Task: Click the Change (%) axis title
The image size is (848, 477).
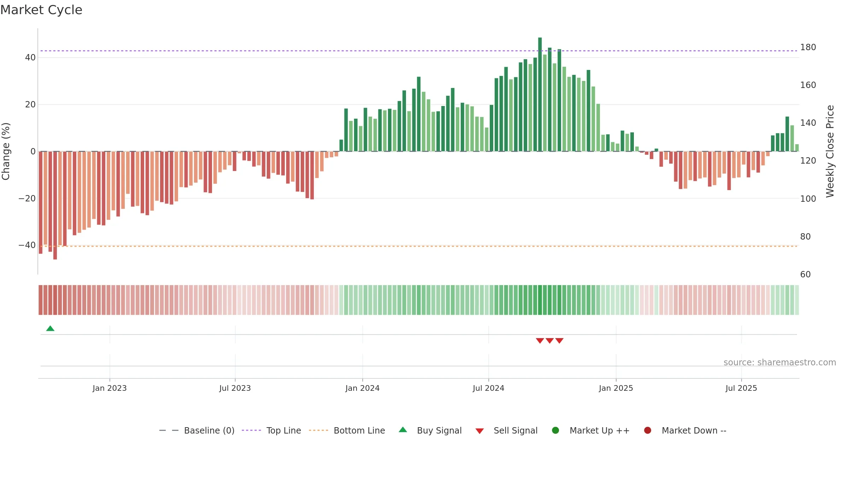Action: tap(6, 151)
